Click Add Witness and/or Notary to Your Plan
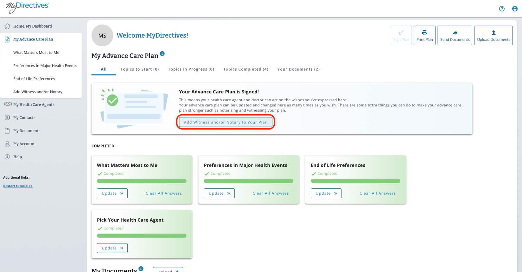Viewport: 522px width, 272px height. click(x=226, y=122)
